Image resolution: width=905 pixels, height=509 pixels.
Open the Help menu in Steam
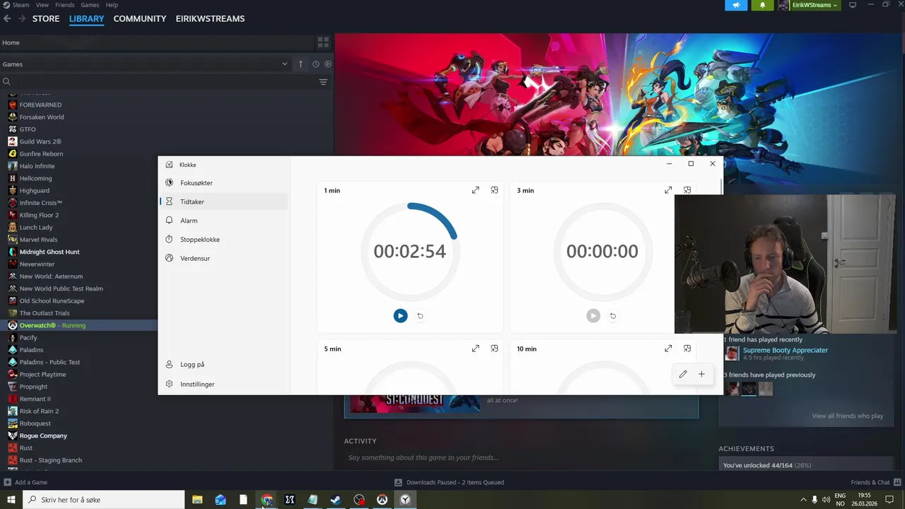pos(112,5)
